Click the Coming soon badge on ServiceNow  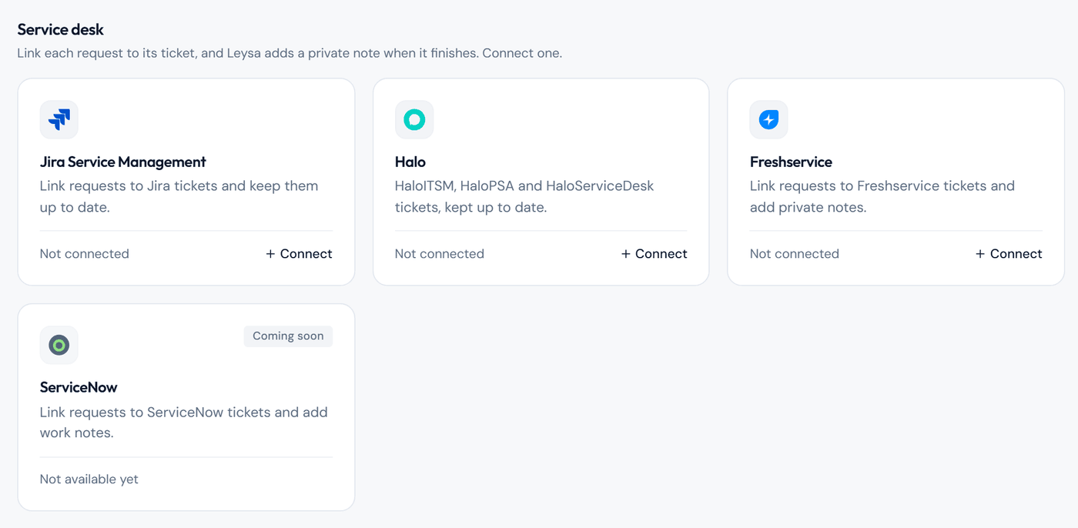click(x=288, y=336)
